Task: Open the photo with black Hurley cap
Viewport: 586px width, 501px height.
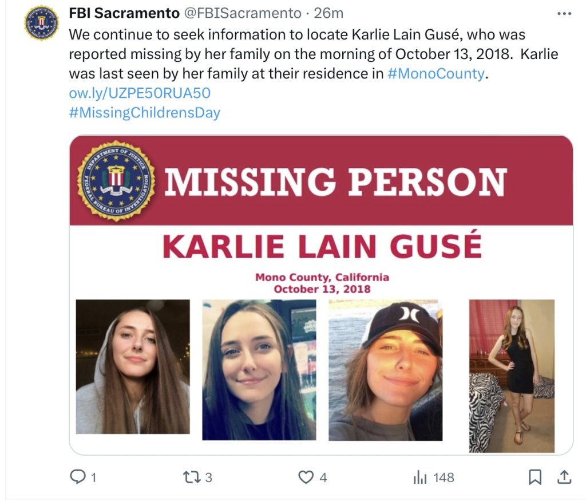Action: tap(385, 370)
